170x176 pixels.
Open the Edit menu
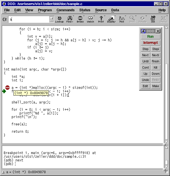coord(17,10)
